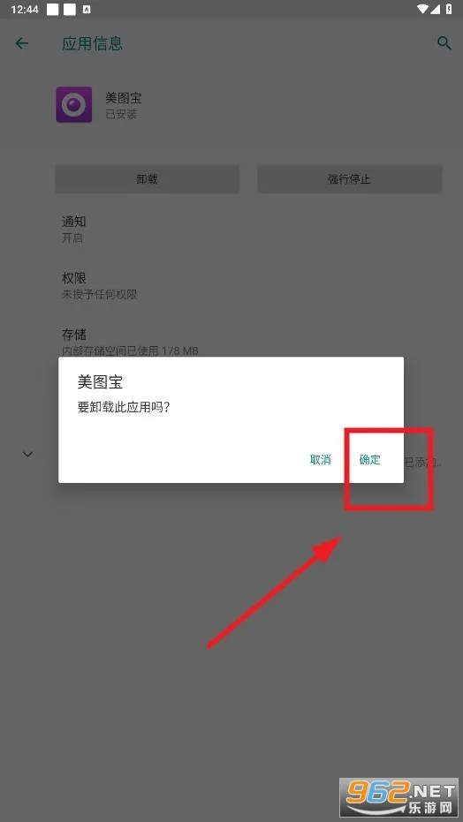Image resolution: width=463 pixels, height=822 pixels.
Task: Tap the 要卸载此应用吗? message text
Action: pyautogui.click(x=123, y=407)
